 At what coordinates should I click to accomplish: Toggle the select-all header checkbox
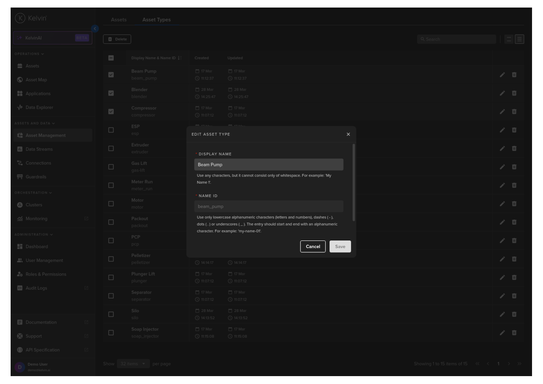click(111, 58)
